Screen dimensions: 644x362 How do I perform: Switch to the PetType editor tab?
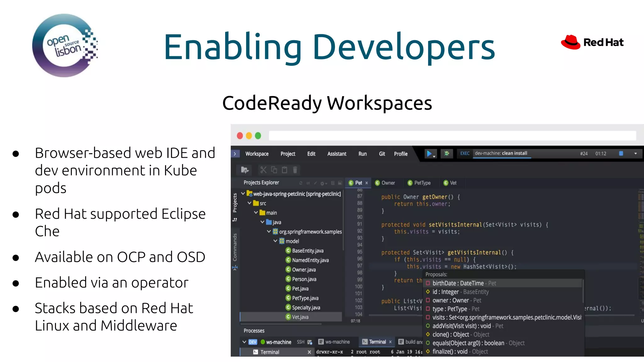(x=419, y=183)
